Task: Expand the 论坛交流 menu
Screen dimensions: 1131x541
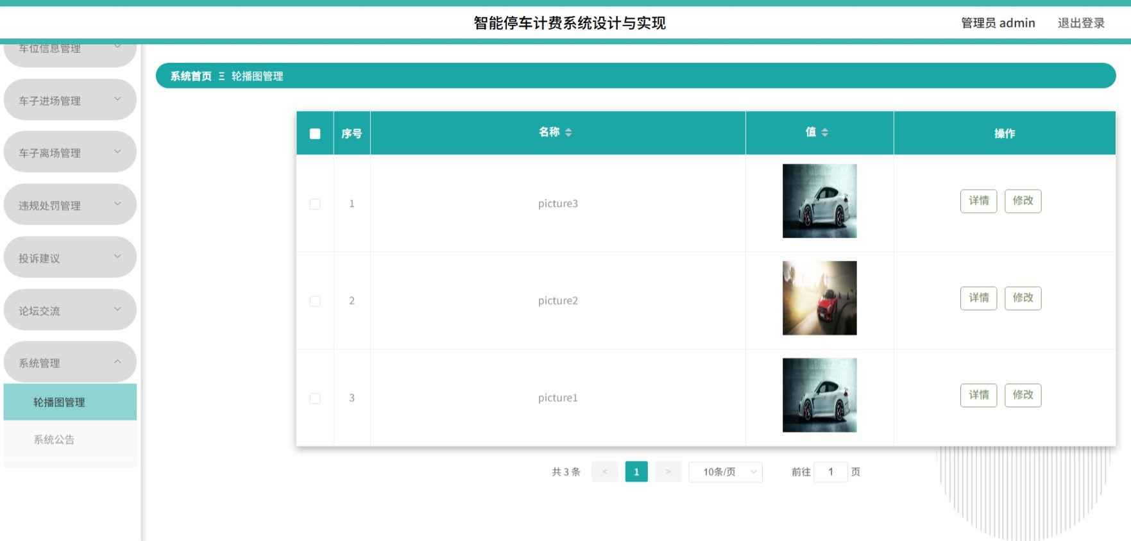Action: pos(70,310)
